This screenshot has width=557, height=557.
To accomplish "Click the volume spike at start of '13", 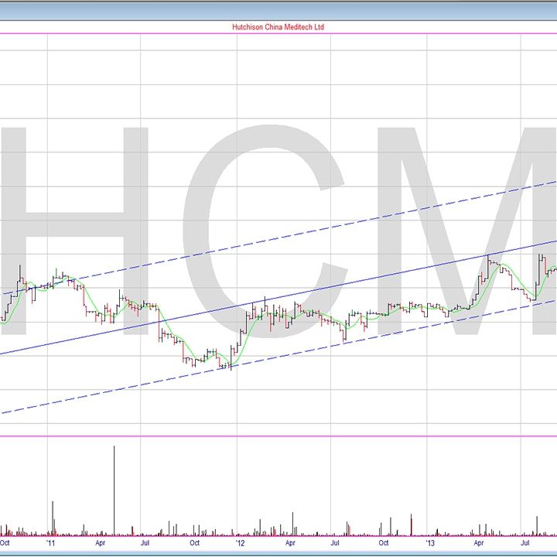I will (x=411, y=524).
